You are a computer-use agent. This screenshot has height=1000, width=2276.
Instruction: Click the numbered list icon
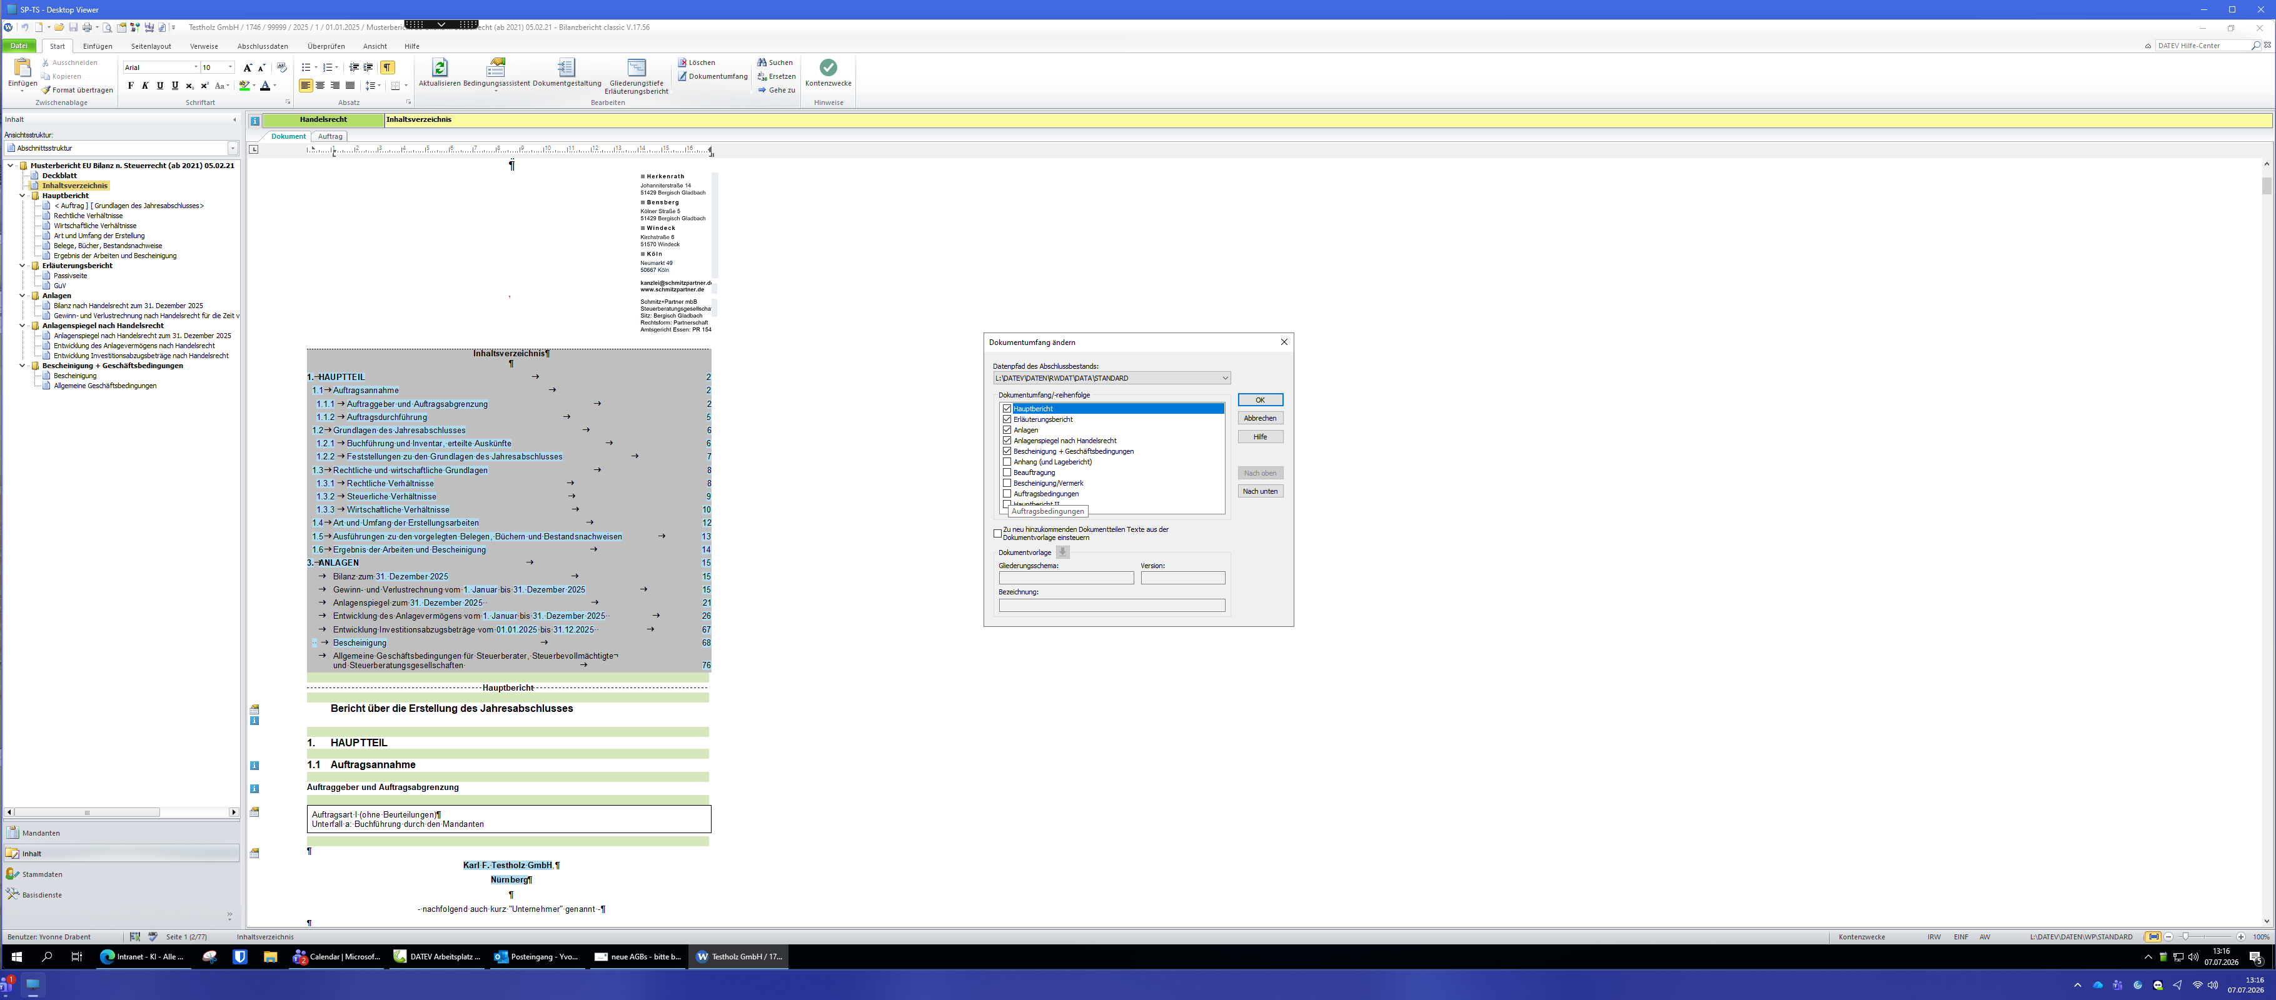pos(327,68)
